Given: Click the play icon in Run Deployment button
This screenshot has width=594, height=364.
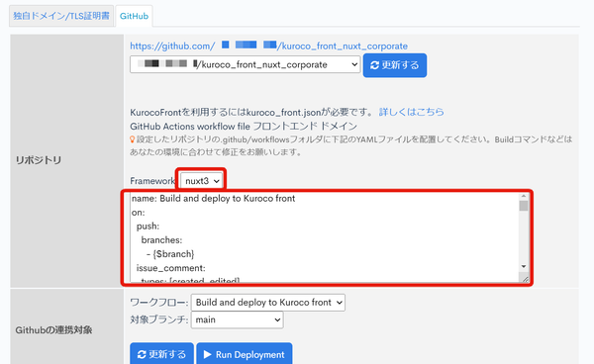Looking at the screenshot, I should click(x=207, y=354).
